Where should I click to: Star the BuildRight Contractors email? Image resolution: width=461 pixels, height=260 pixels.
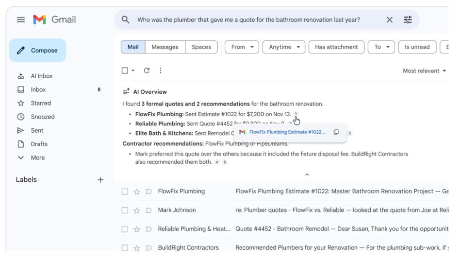pyautogui.click(x=137, y=248)
